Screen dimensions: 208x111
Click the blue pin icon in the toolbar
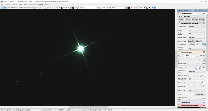(x=155, y=8)
